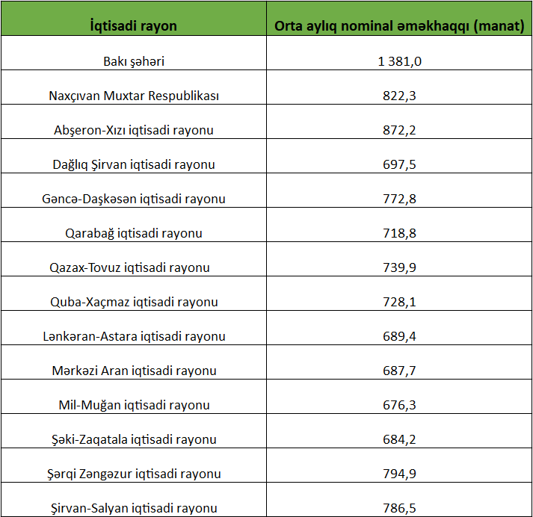The height and width of the screenshot is (517, 533).
Task: Select the Bakı şəhəri cell
Action: click(x=133, y=61)
